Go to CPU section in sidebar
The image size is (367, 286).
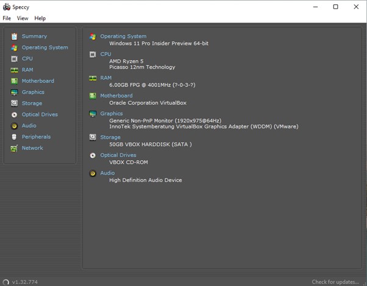coord(27,58)
